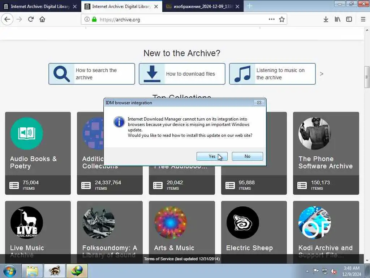Open Live Music Archive llama logo
370x278 pixels.
27,223
